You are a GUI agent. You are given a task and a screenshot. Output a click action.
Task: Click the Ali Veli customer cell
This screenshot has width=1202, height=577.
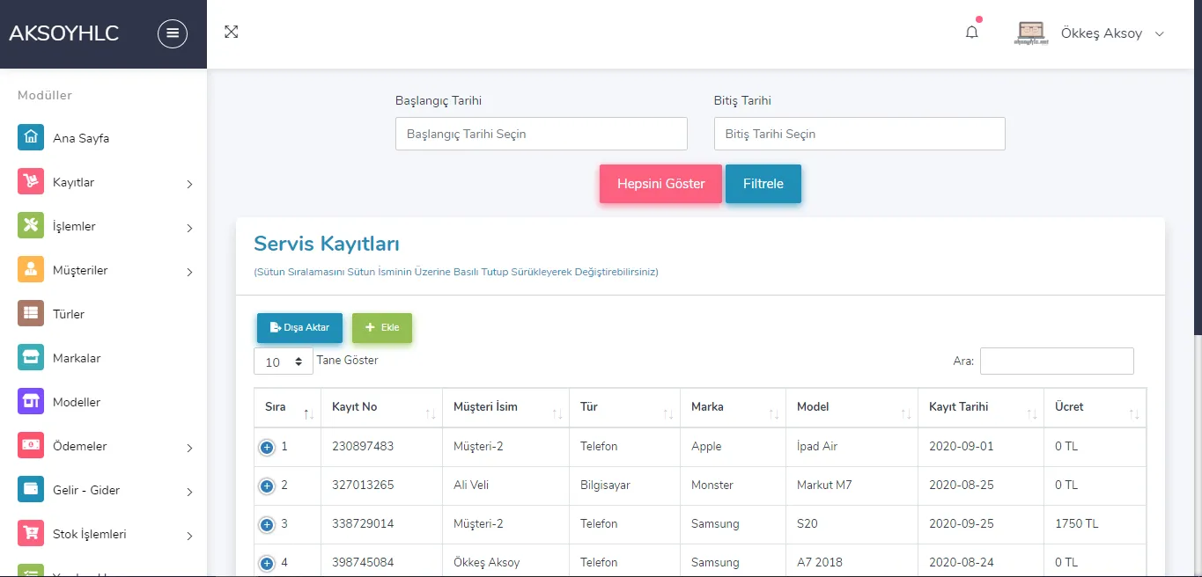505,485
